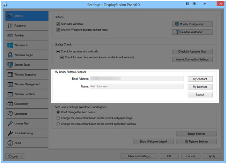The image size is (227, 164).
Task: Switch to Window Snapping settings
Action: pyautogui.click(x=27, y=74)
